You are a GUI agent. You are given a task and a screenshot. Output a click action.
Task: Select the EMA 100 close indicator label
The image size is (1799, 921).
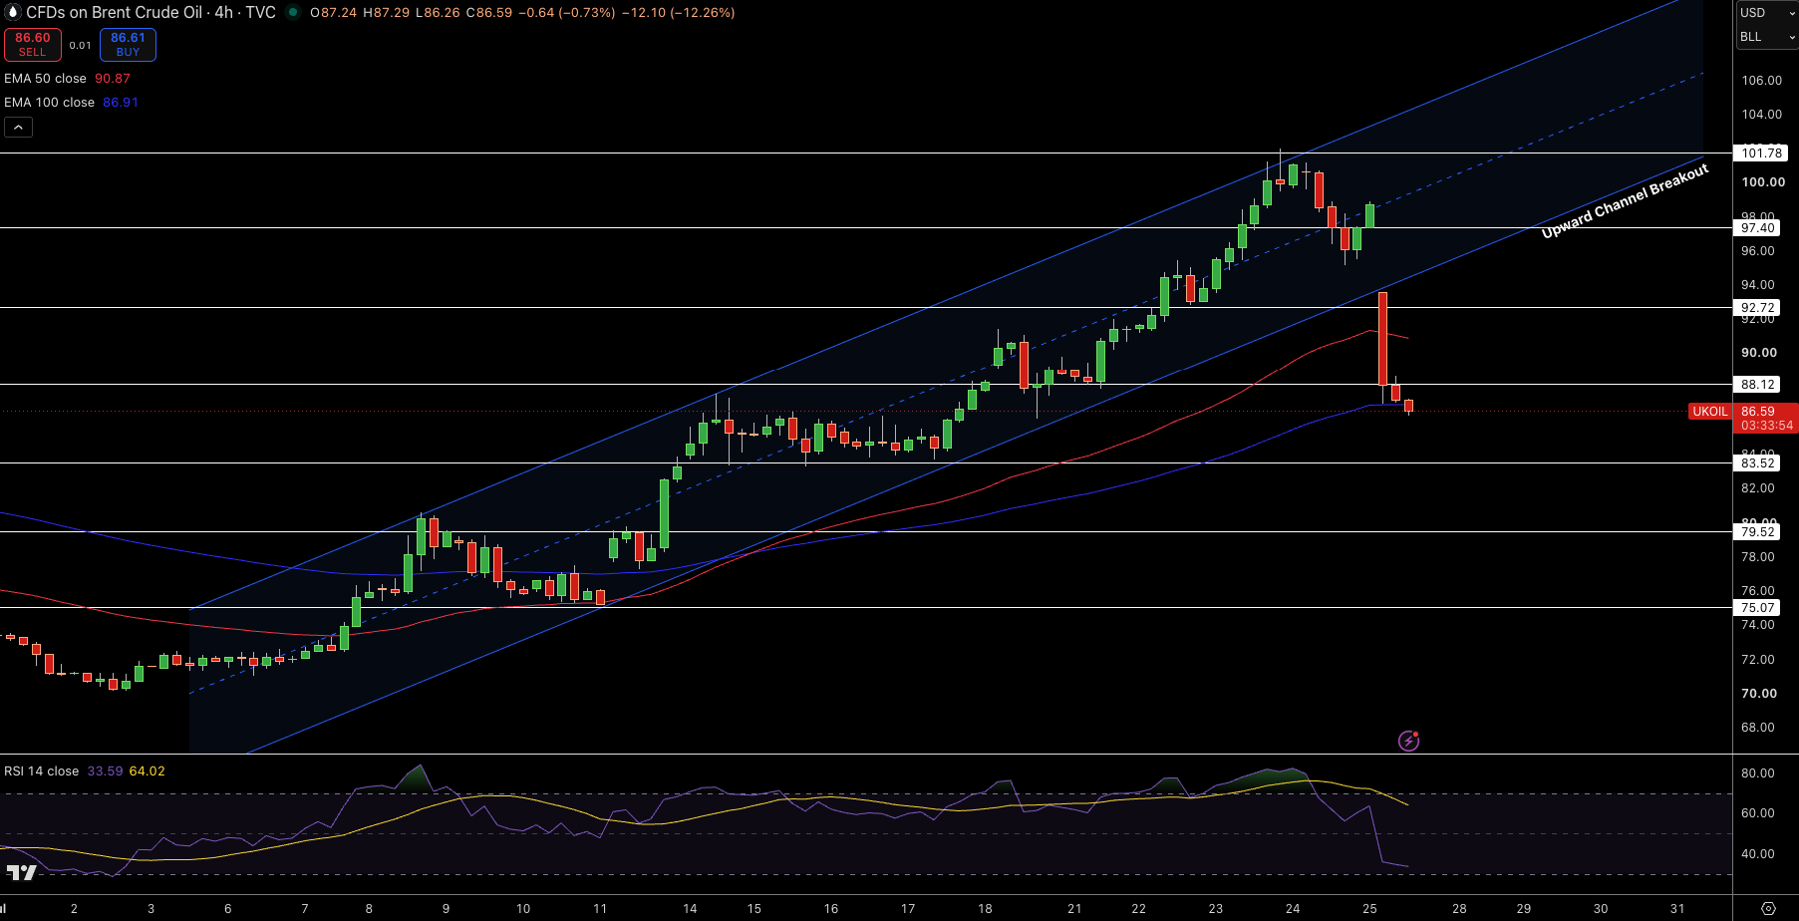[x=49, y=103]
